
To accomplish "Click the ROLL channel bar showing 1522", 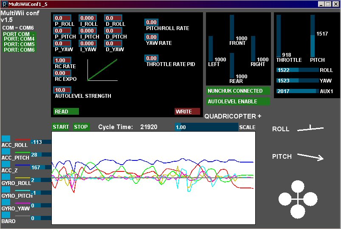I will (298, 70).
